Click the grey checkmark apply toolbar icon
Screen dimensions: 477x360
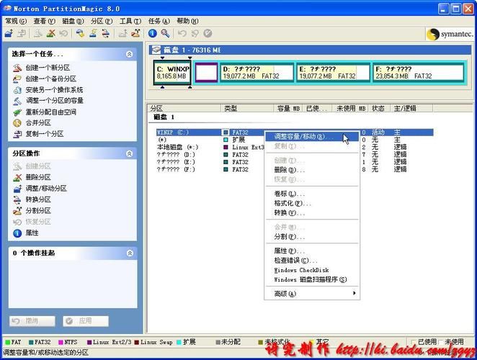208,33
